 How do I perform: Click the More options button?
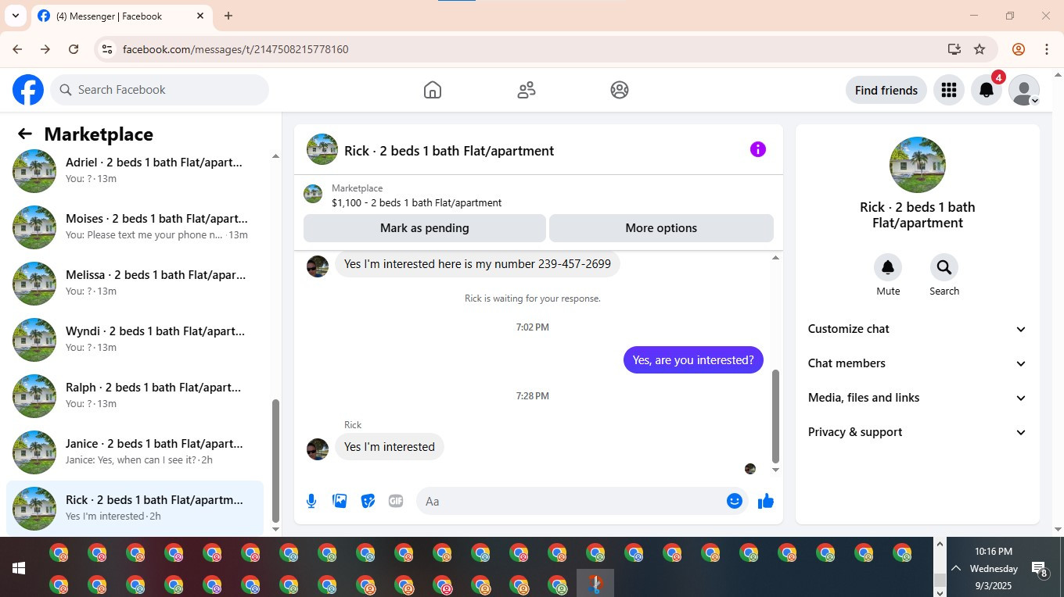[x=661, y=228]
